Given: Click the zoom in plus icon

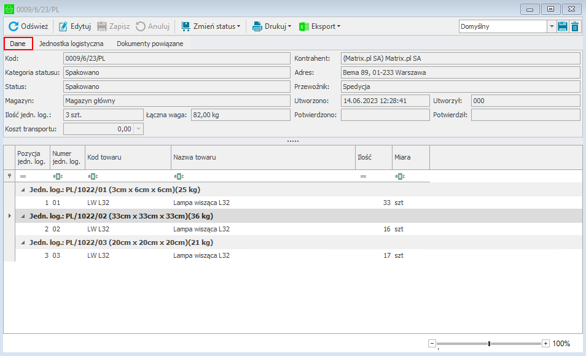Looking at the screenshot, I should tap(545, 344).
